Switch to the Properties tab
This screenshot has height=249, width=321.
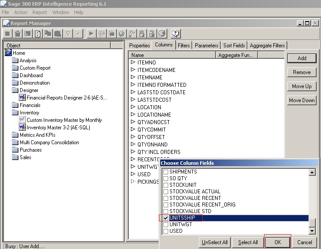[139, 45]
